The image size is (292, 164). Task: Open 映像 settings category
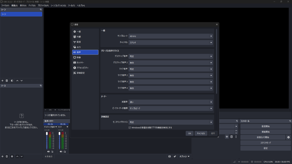click(x=85, y=58)
